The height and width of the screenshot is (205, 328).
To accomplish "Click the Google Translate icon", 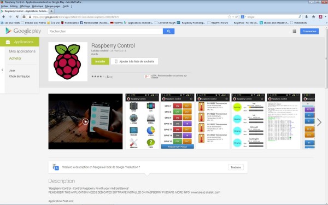I will [55, 167].
